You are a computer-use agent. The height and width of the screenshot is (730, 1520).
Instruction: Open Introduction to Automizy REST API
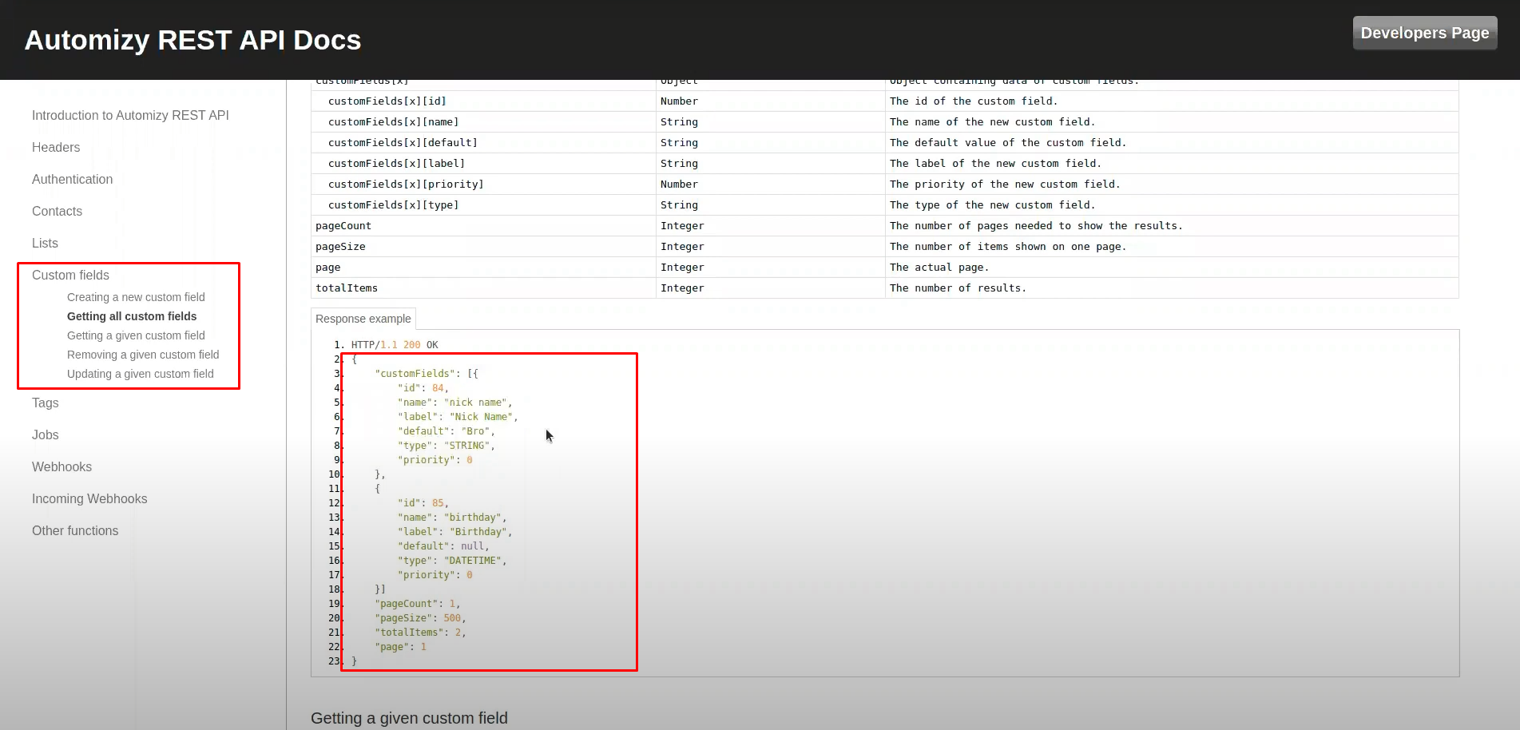130,115
